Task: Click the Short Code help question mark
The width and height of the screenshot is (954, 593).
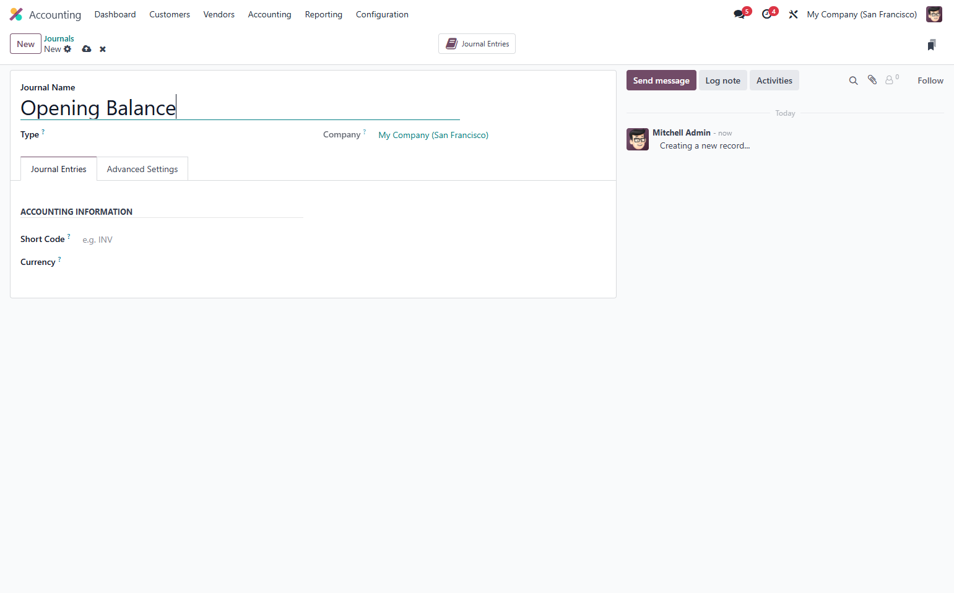Action: 69,236
